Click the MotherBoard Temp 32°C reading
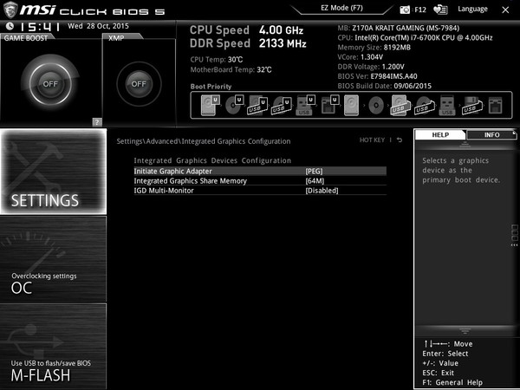Viewport: 520px width, 390px height. click(x=231, y=69)
